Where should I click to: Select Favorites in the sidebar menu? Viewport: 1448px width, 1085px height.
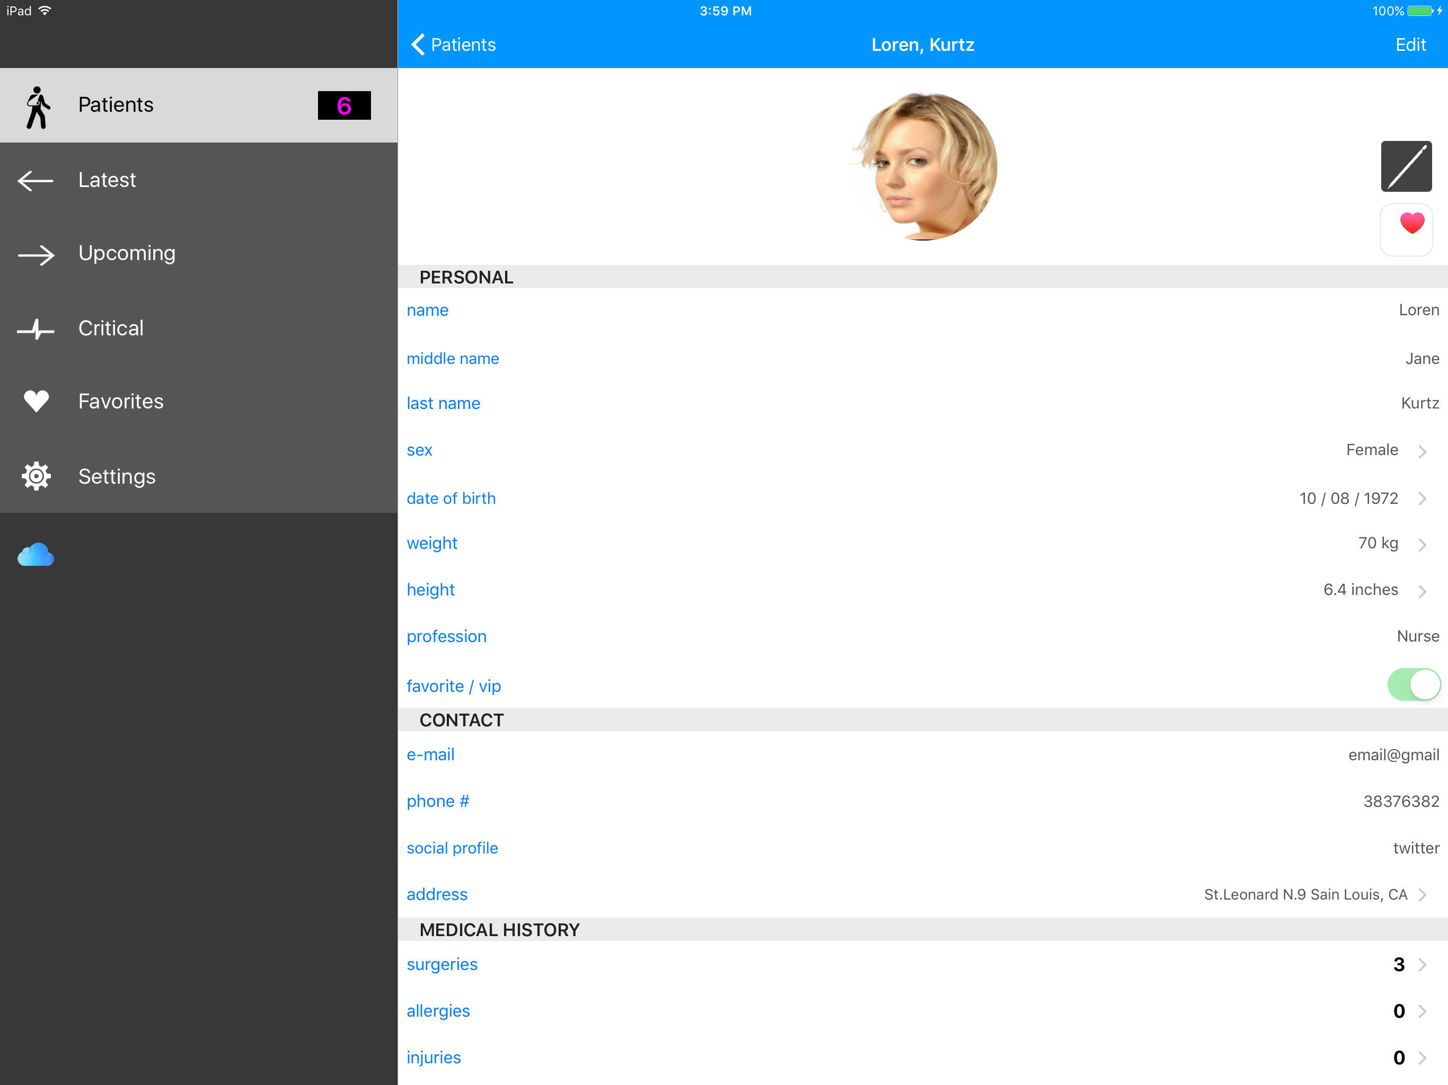198,402
